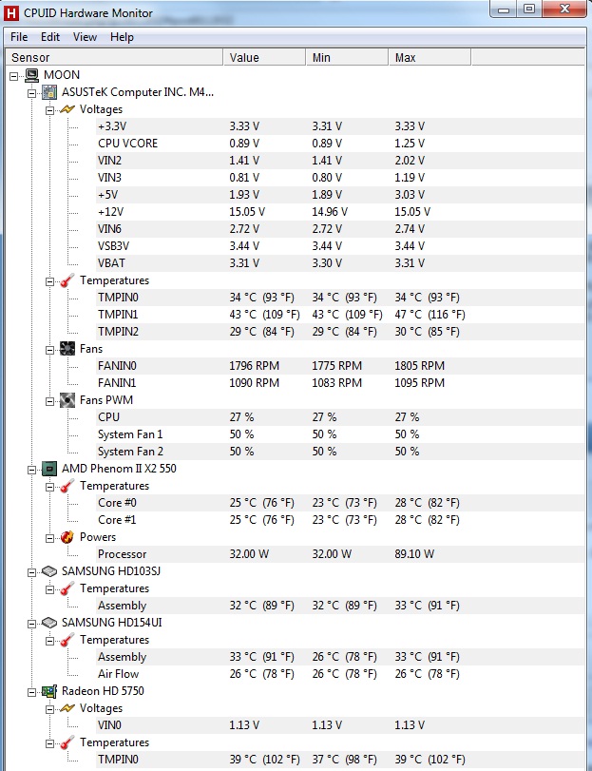This screenshot has width=592, height=771.
Task: Open the Help menu
Action: [x=122, y=37]
